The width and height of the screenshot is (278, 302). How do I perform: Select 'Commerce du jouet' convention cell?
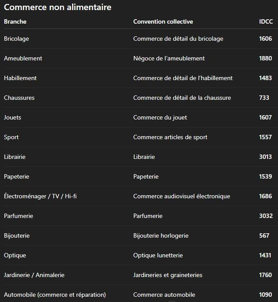(x=160, y=117)
